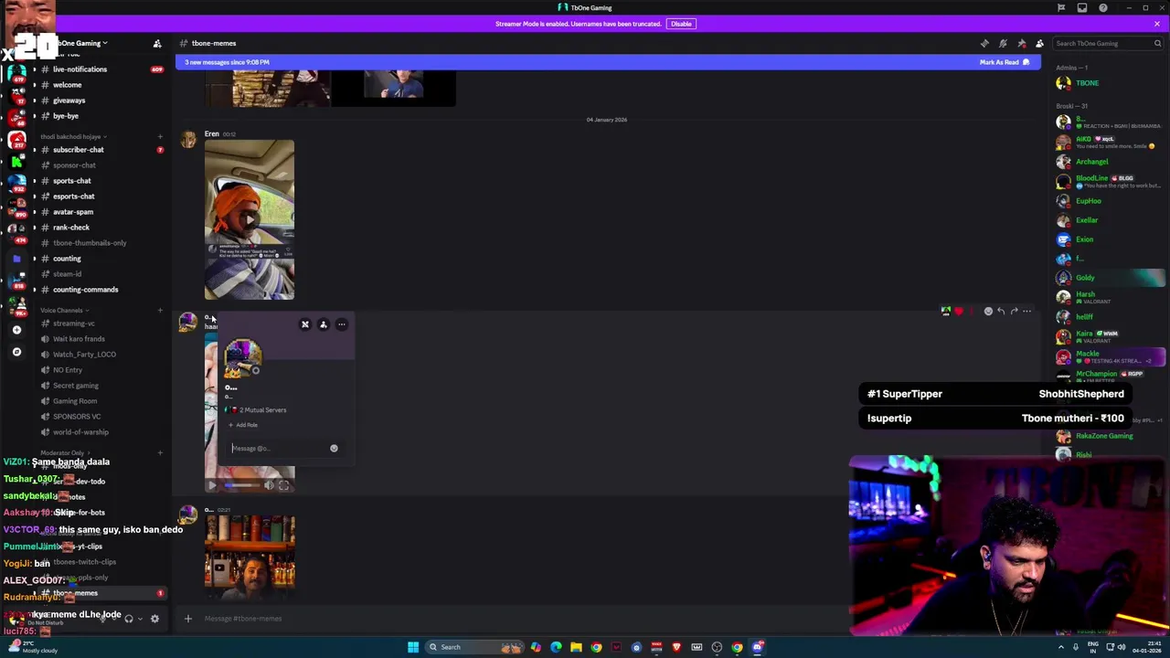Create channel in Moderator Only category
The width and height of the screenshot is (1170, 658).
click(x=160, y=452)
